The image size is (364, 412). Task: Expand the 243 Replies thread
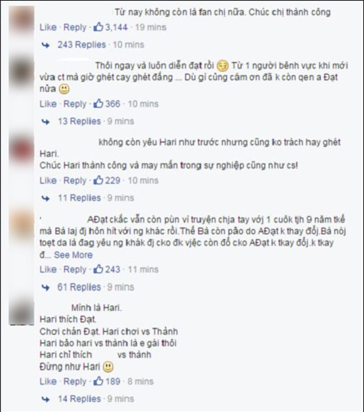point(81,45)
